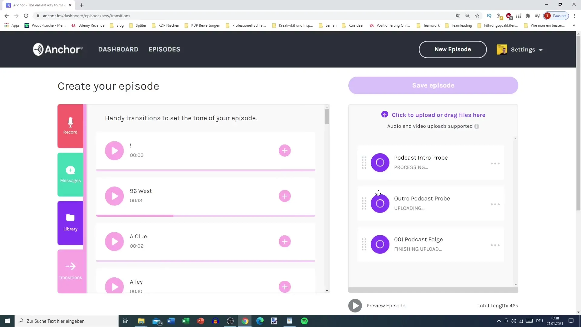The height and width of the screenshot is (327, 581).
Task: Click the 001 Podcast Folge circle icon
Action: tap(380, 244)
